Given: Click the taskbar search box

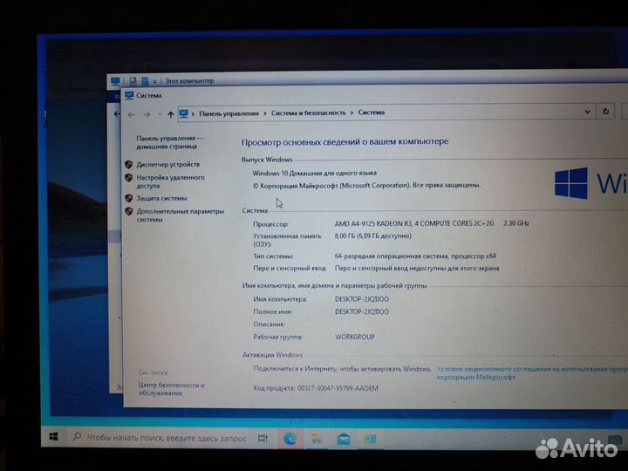Looking at the screenshot, I should [159, 438].
